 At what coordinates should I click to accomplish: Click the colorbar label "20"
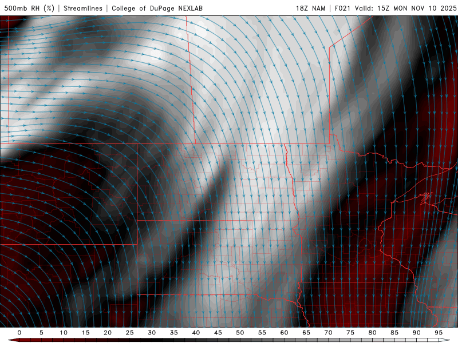tap(108, 333)
